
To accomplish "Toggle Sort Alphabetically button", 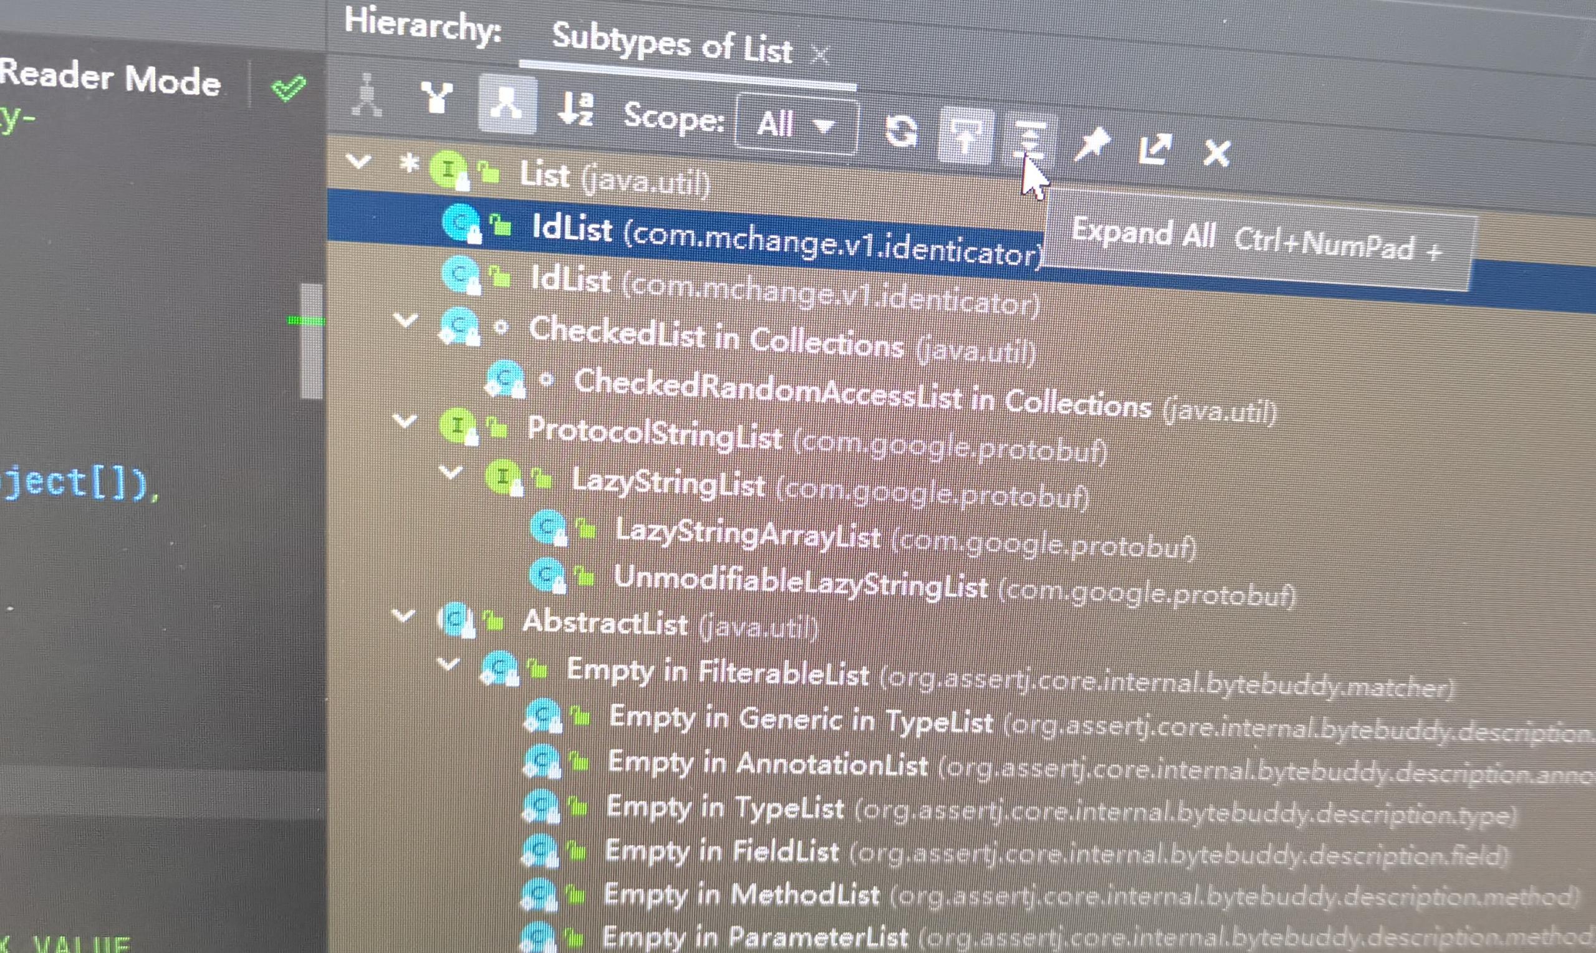I will click(x=575, y=109).
